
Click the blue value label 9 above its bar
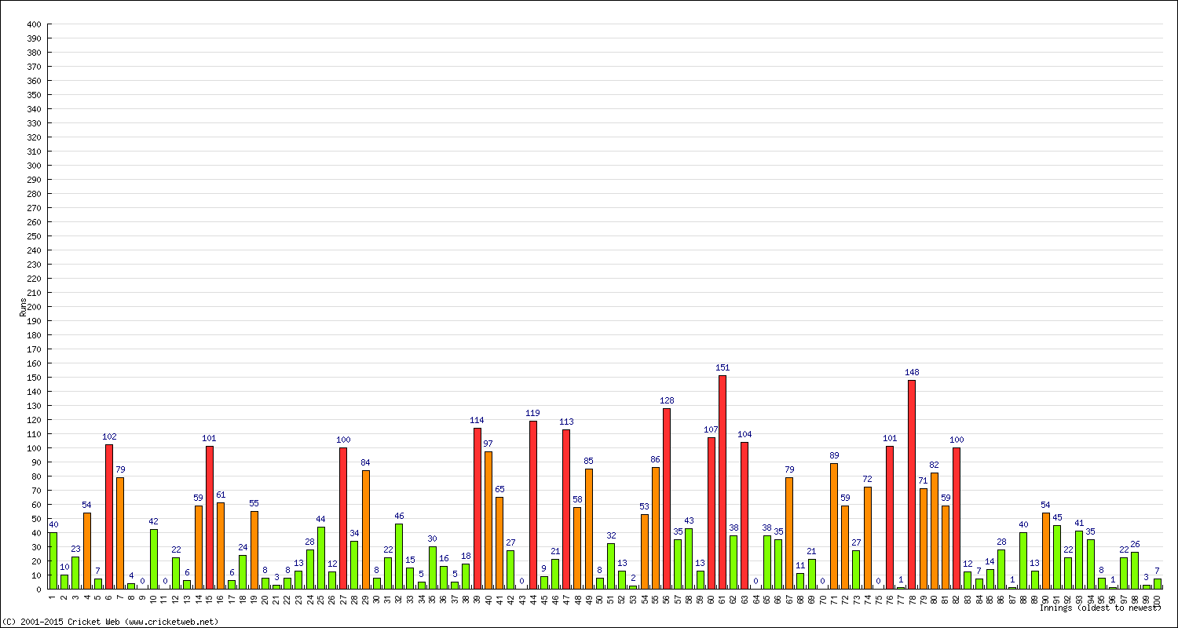coord(544,568)
